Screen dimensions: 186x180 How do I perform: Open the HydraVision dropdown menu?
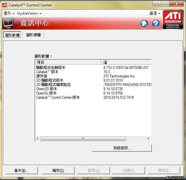click(29, 13)
